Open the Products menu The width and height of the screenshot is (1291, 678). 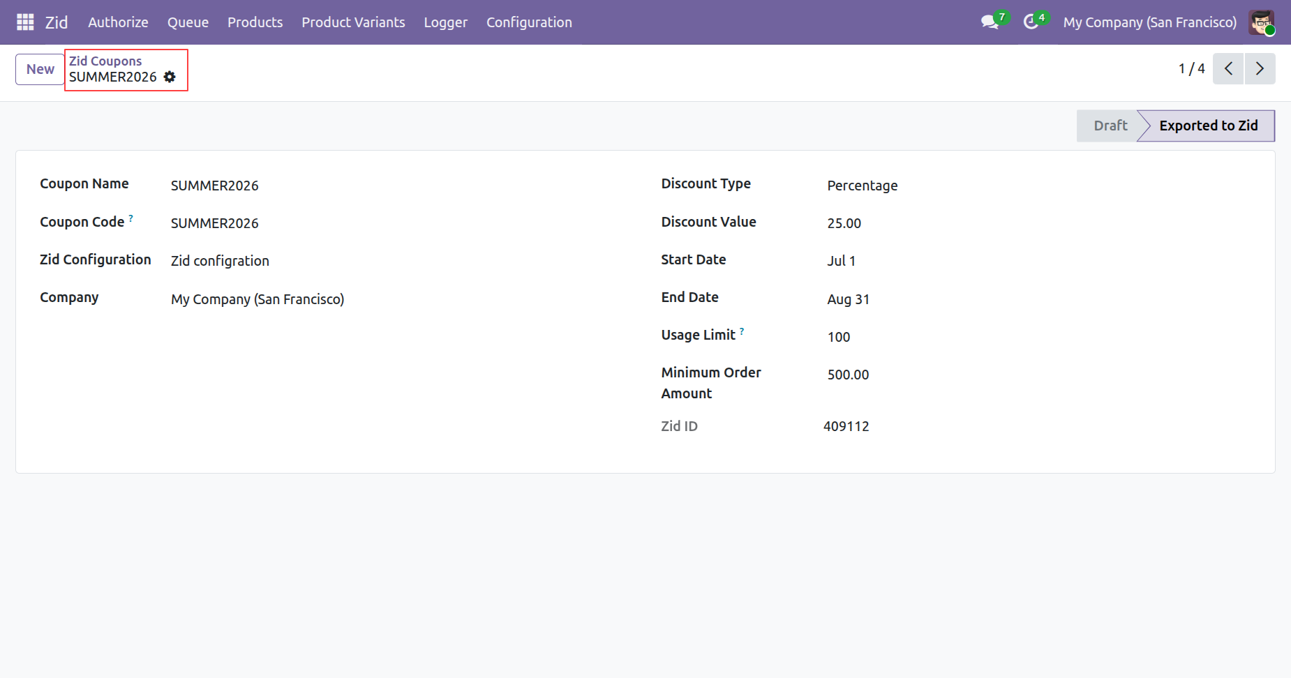[255, 22]
